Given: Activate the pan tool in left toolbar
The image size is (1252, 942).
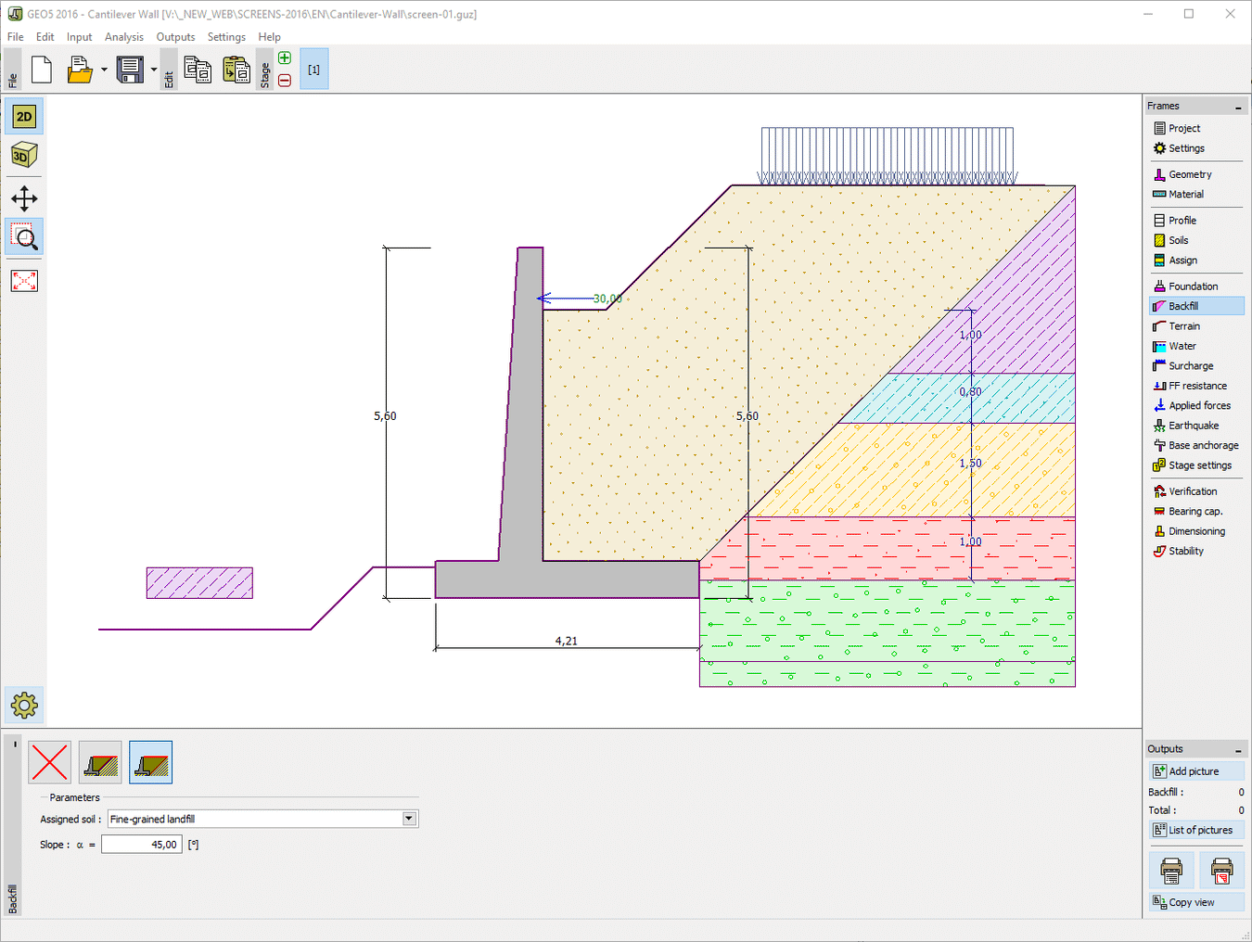Looking at the screenshot, I should [x=24, y=197].
